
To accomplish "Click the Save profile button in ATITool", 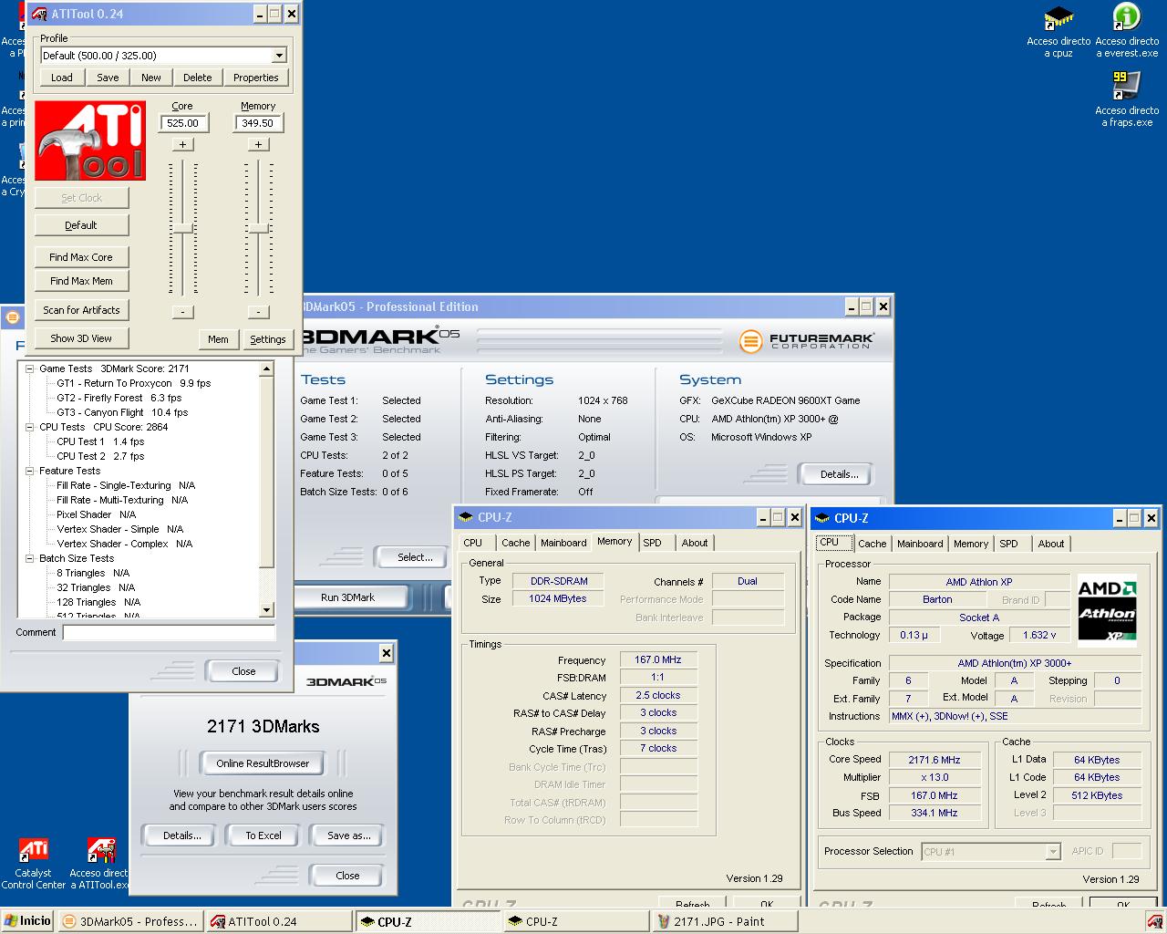I will point(108,78).
